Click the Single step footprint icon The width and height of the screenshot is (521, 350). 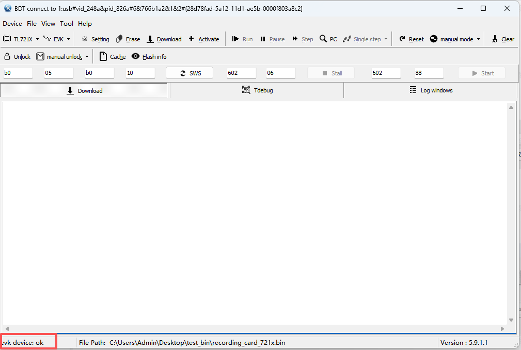pos(347,39)
